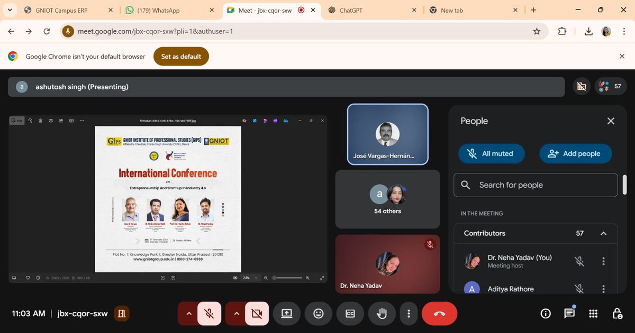Close the WhatsApp tab
Viewport: 635px width, 333px height.
point(211,10)
